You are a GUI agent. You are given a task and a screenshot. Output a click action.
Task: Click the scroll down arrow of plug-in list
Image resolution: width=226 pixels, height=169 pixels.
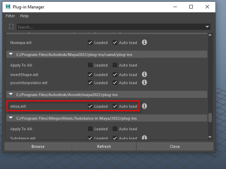pos(210,137)
